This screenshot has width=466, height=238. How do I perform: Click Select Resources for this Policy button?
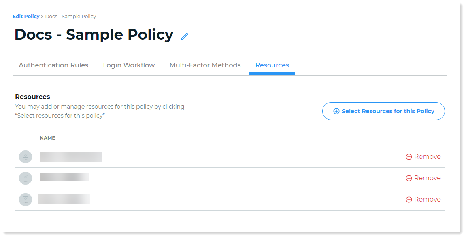(x=383, y=111)
